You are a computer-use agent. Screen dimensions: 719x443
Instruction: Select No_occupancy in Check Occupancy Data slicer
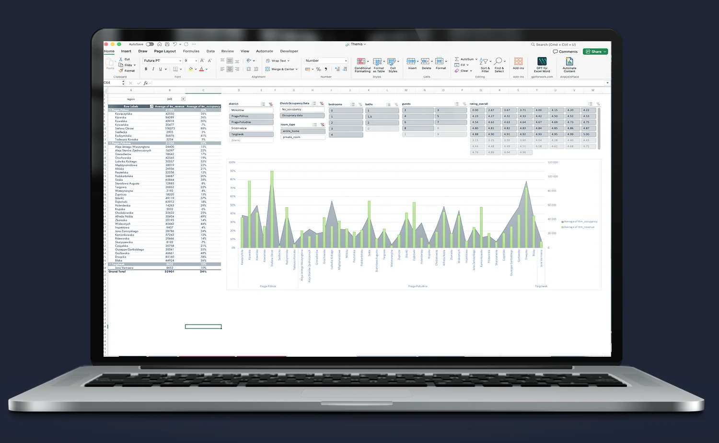pos(302,109)
